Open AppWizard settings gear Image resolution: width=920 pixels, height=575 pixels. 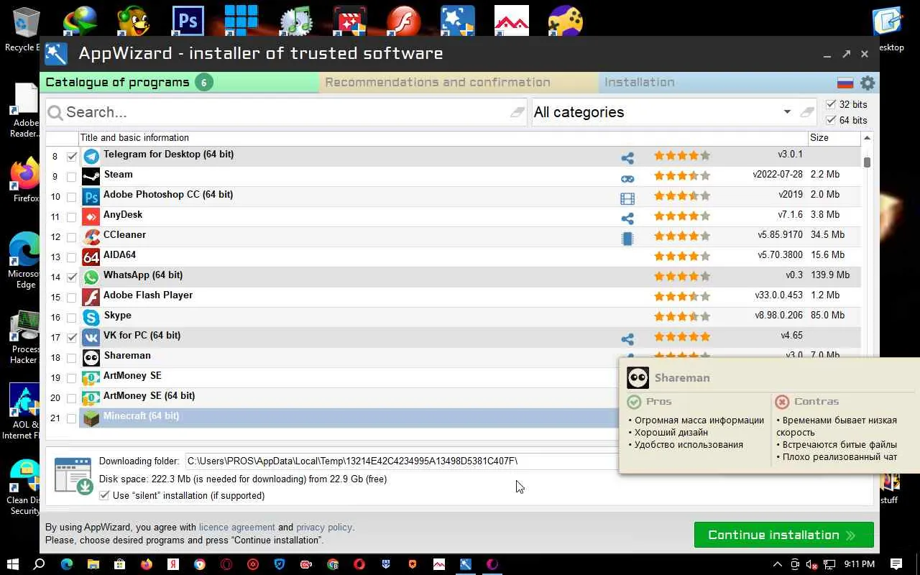[x=868, y=83]
